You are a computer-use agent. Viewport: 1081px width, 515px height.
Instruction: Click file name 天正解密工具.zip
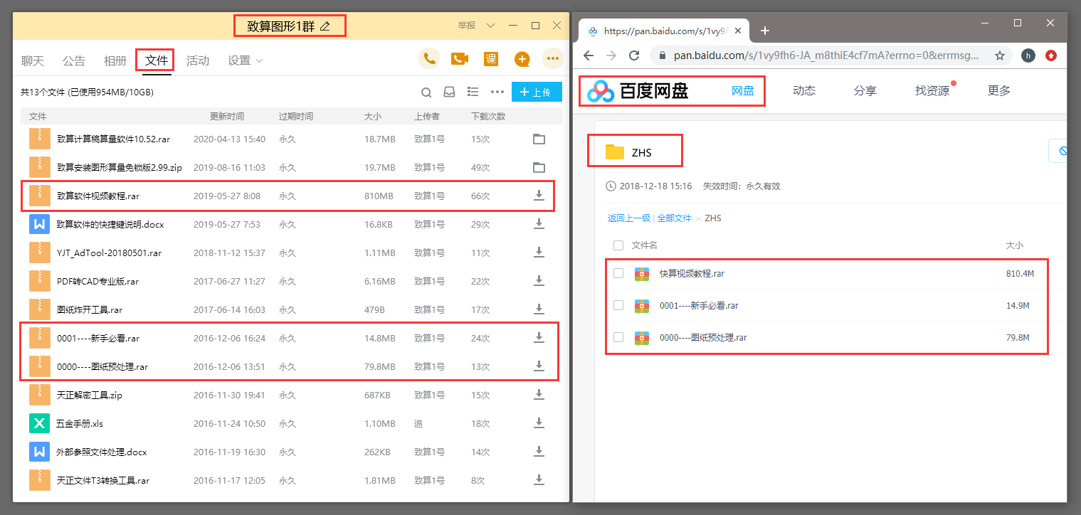(x=90, y=395)
